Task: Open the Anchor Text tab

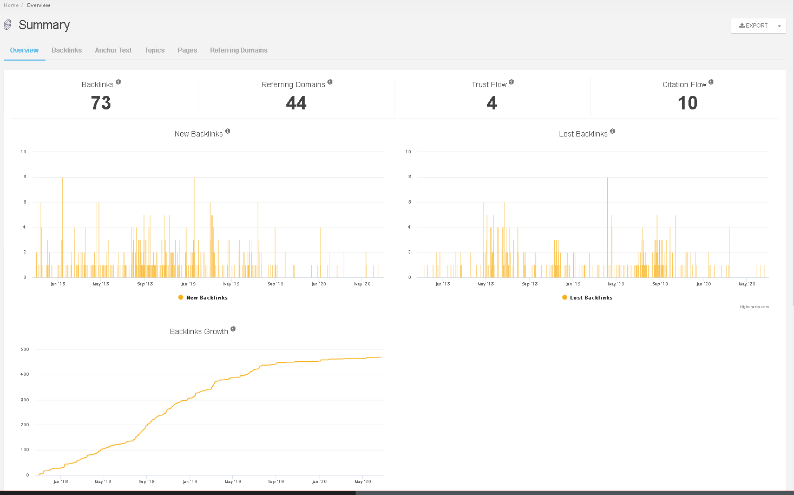Action: 113,50
